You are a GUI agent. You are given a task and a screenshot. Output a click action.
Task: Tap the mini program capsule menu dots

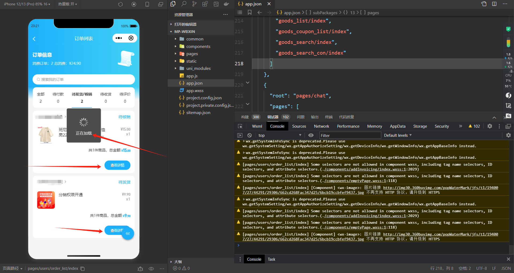pos(119,38)
